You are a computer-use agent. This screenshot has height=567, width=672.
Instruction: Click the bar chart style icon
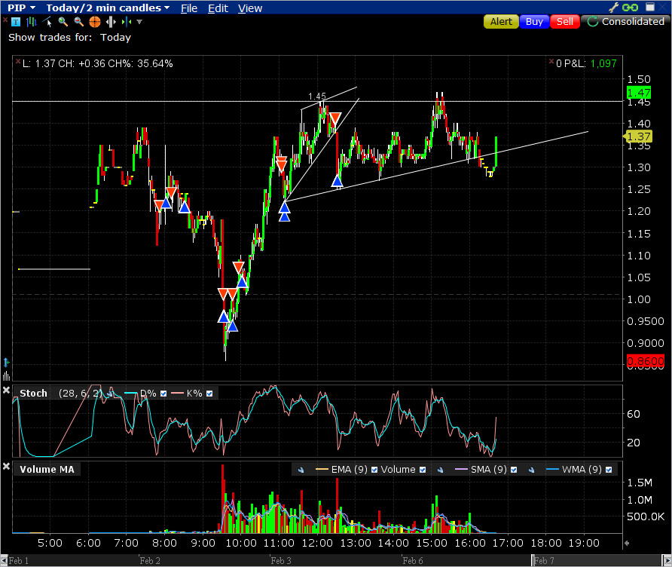coord(32,22)
